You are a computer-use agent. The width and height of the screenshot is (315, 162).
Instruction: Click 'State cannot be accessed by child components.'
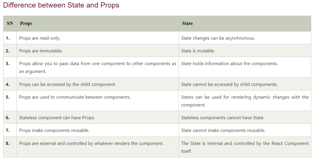pos(229,84)
